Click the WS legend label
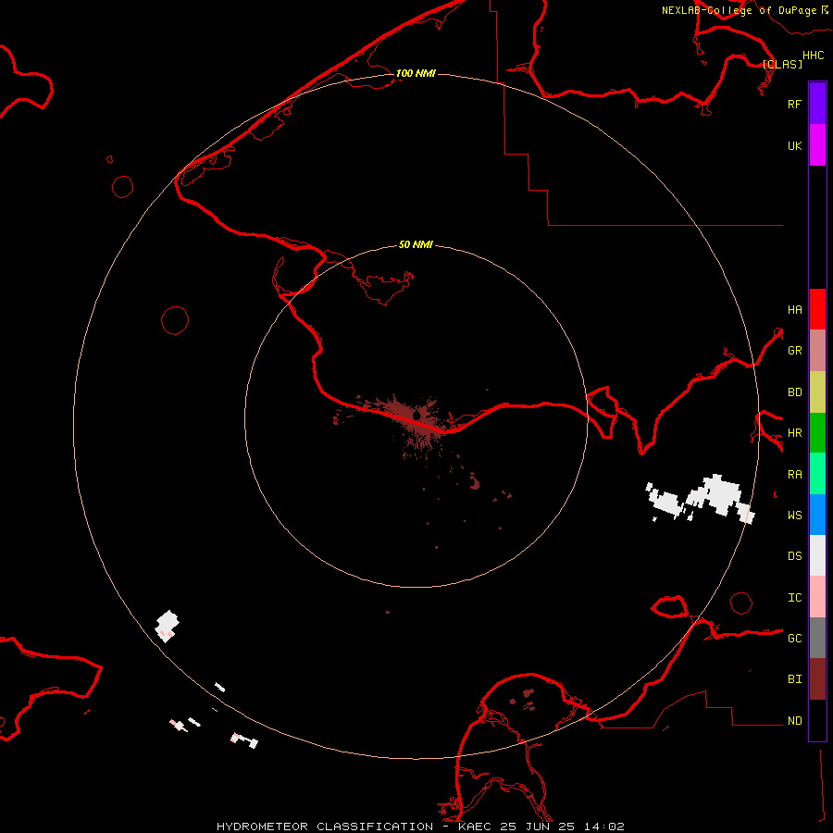Screen dimensions: 833x833 click(x=794, y=516)
